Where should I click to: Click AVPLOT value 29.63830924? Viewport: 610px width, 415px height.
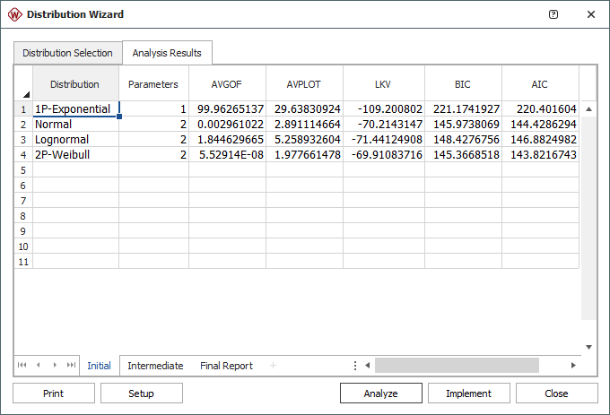[304, 108]
